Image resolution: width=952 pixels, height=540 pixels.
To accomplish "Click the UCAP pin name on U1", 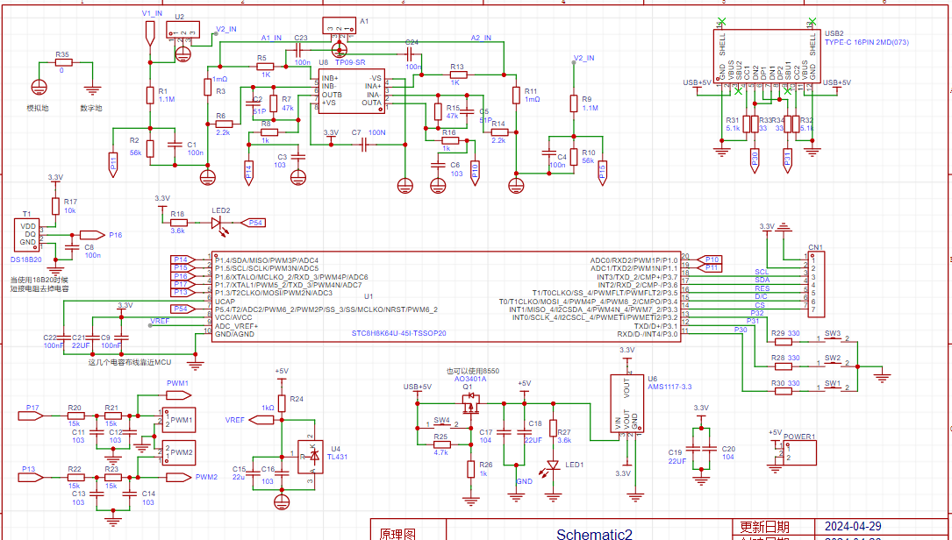I will coord(223,301).
